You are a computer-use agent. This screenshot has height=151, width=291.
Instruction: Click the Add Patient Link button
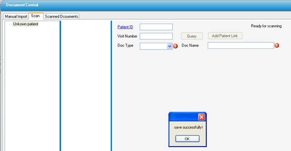point(225,36)
